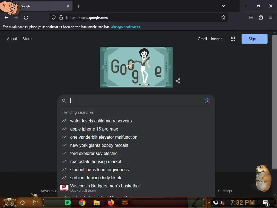
Task: Select real estate housing market suggestion
Action: [x=136, y=162]
